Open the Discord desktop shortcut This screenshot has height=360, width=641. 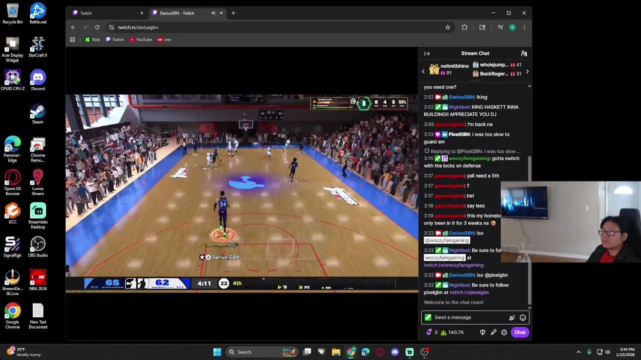pyautogui.click(x=38, y=80)
